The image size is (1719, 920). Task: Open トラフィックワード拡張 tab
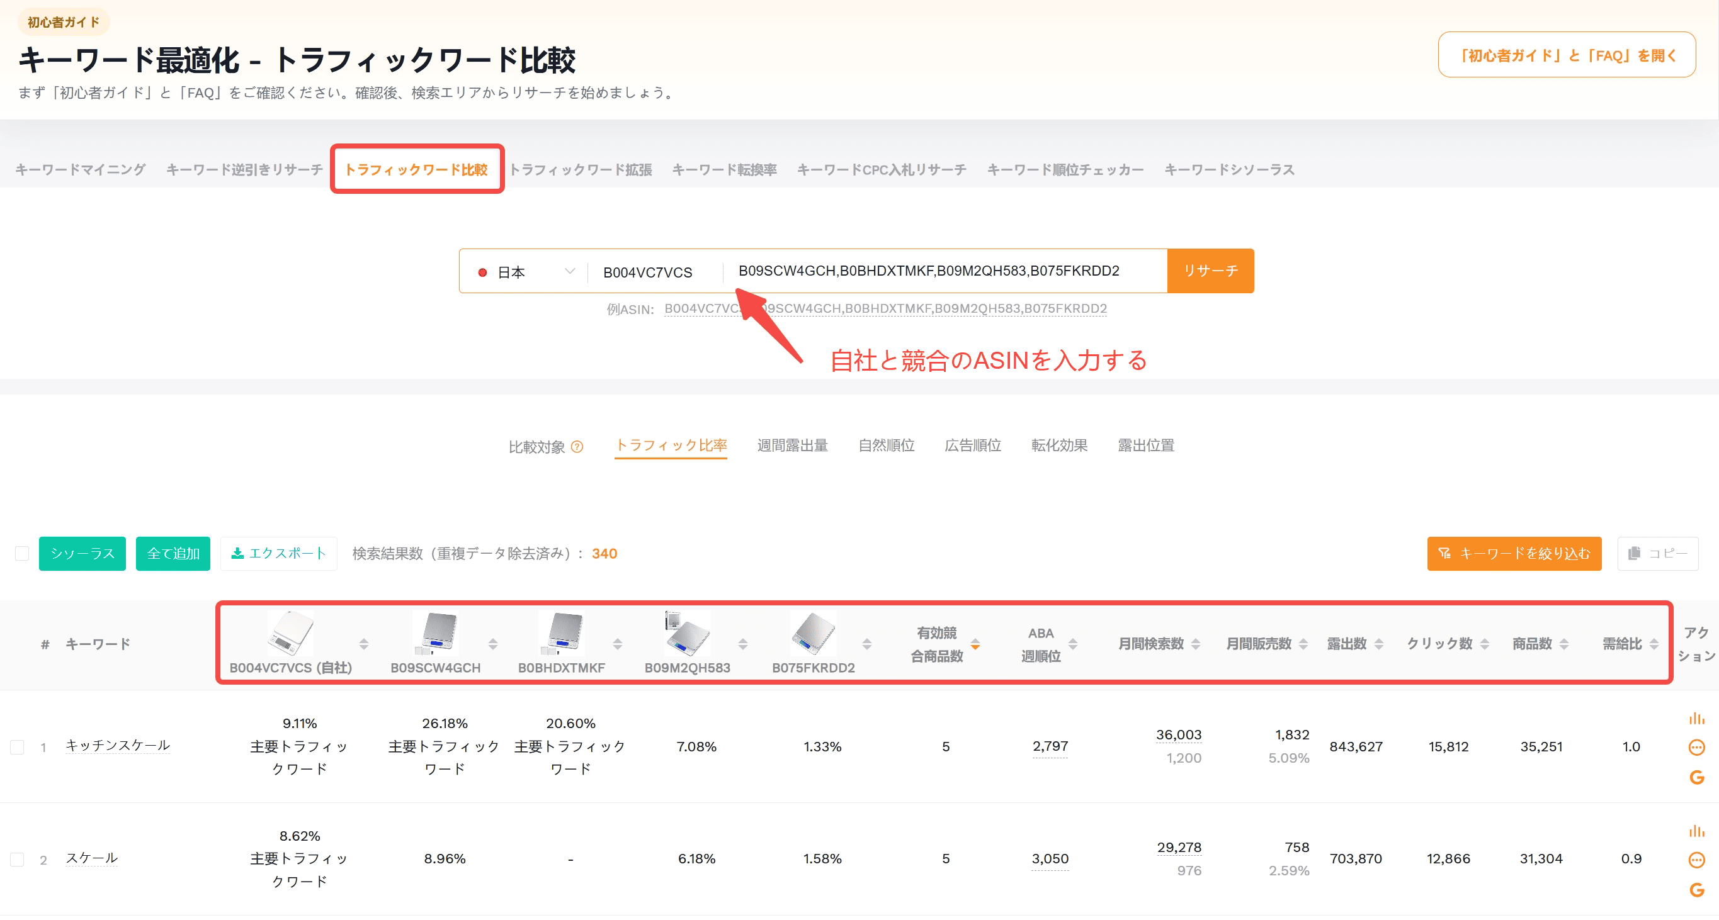pyautogui.click(x=581, y=169)
